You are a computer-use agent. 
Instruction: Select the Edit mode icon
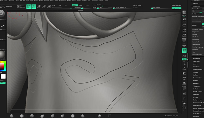pyautogui.click(x=29, y=7)
